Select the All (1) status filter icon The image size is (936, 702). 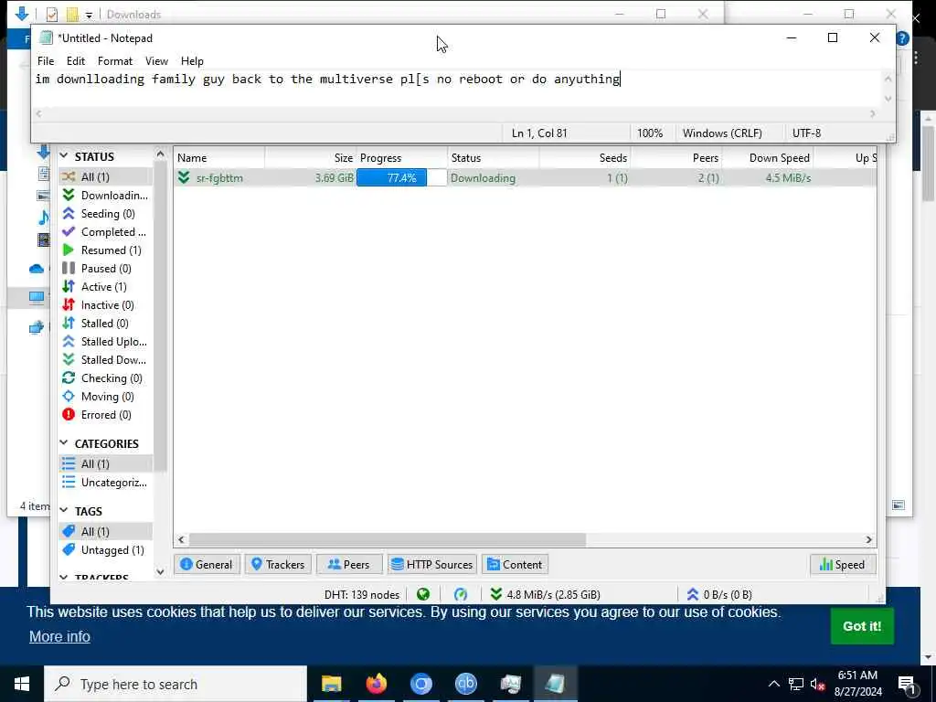click(x=69, y=176)
